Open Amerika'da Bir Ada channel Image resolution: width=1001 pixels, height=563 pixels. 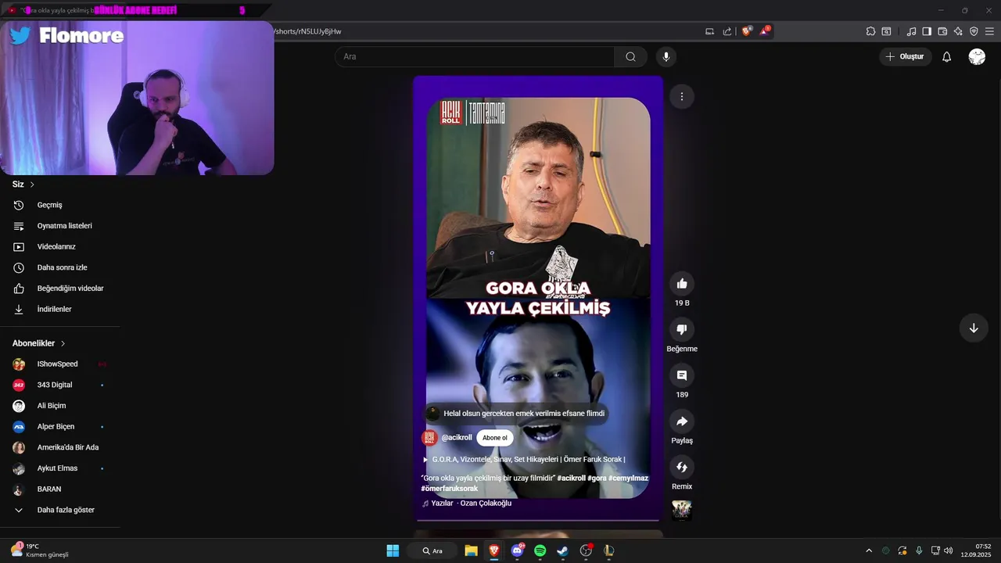tap(60, 447)
